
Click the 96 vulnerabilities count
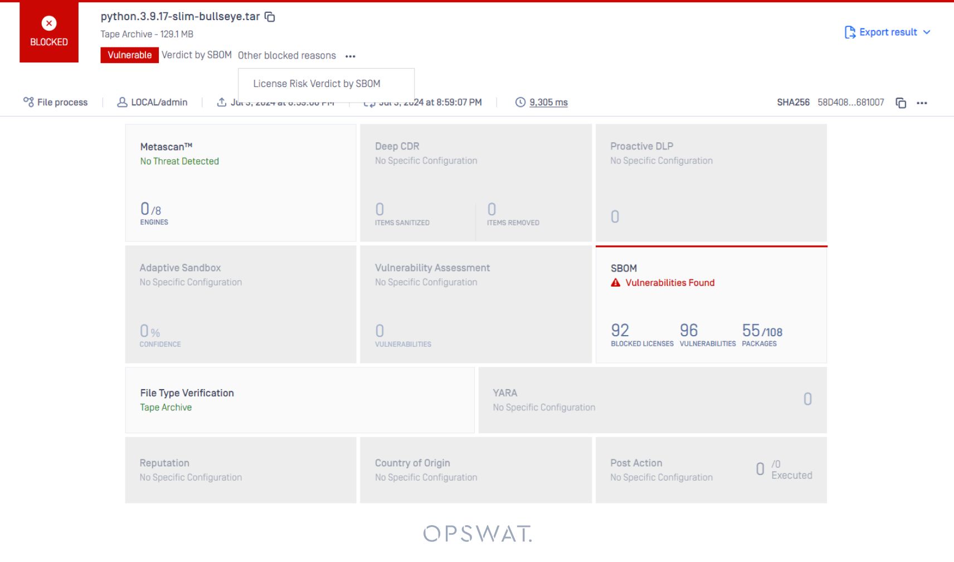point(689,330)
